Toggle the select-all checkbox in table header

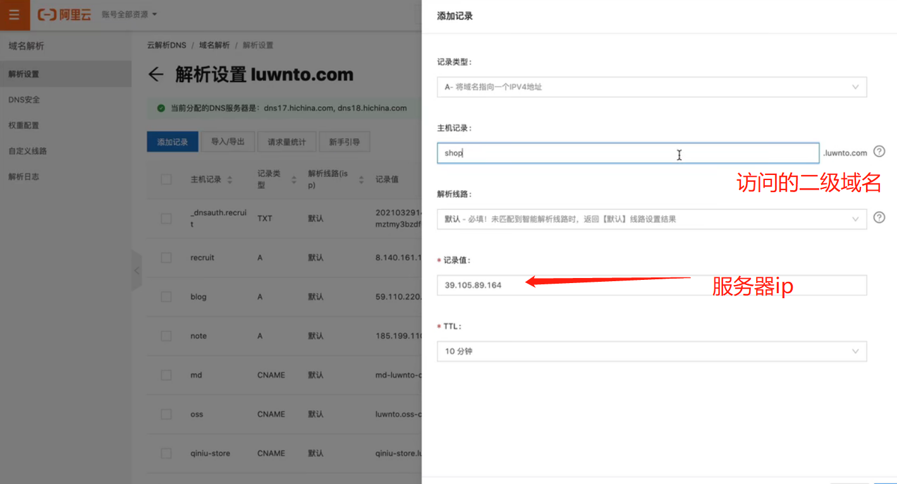[166, 179]
